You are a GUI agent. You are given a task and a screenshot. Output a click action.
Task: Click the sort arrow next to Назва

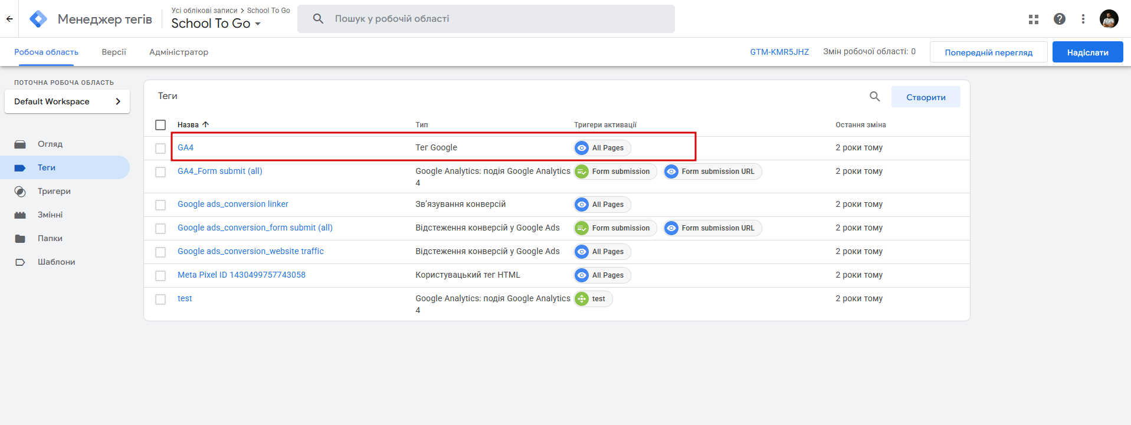pos(205,124)
